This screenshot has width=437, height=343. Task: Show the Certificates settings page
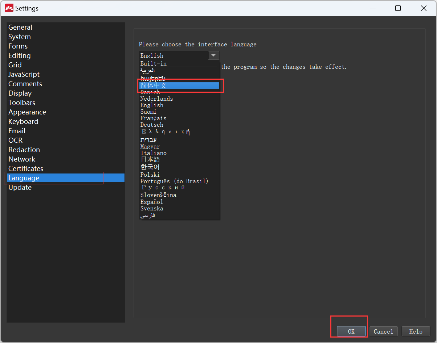pyautogui.click(x=26, y=169)
